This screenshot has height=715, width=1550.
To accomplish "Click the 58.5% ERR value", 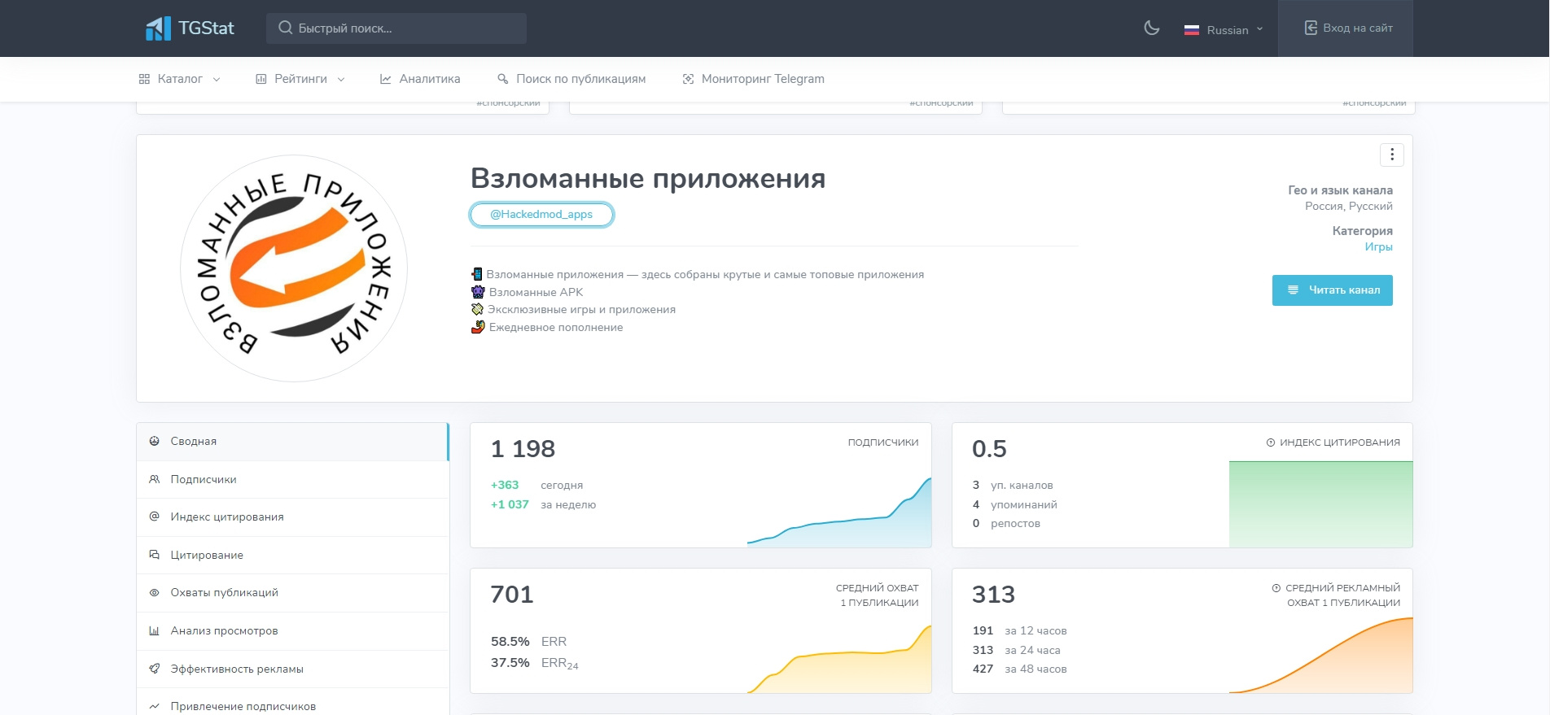I will (510, 642).
